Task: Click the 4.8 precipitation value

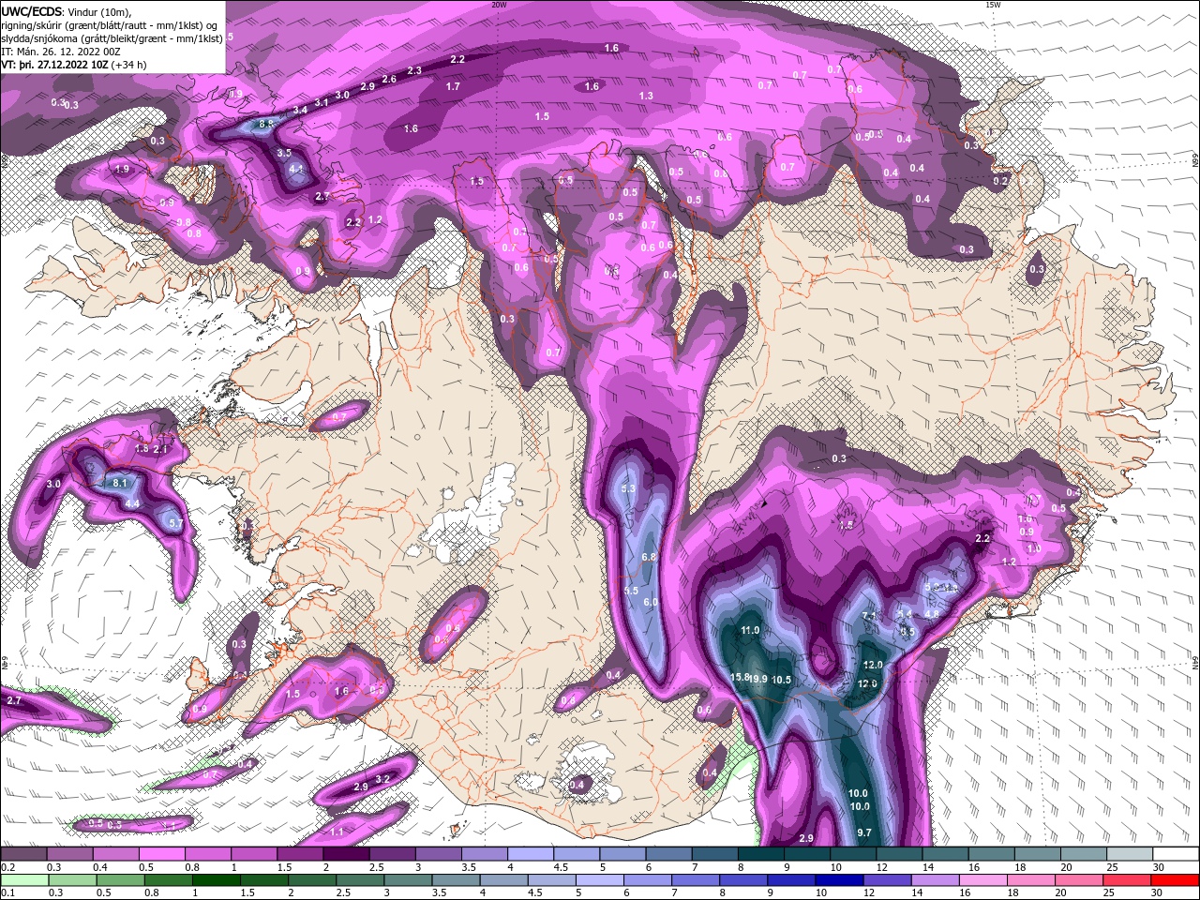Action: pos(932,614)
